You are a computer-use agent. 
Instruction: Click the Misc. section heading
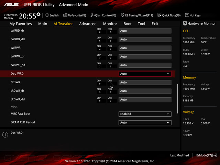pos(14,107)
